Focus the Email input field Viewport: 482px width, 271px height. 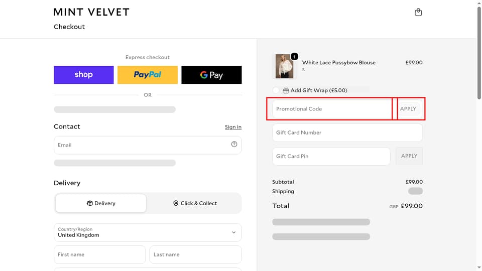(148, 145)
